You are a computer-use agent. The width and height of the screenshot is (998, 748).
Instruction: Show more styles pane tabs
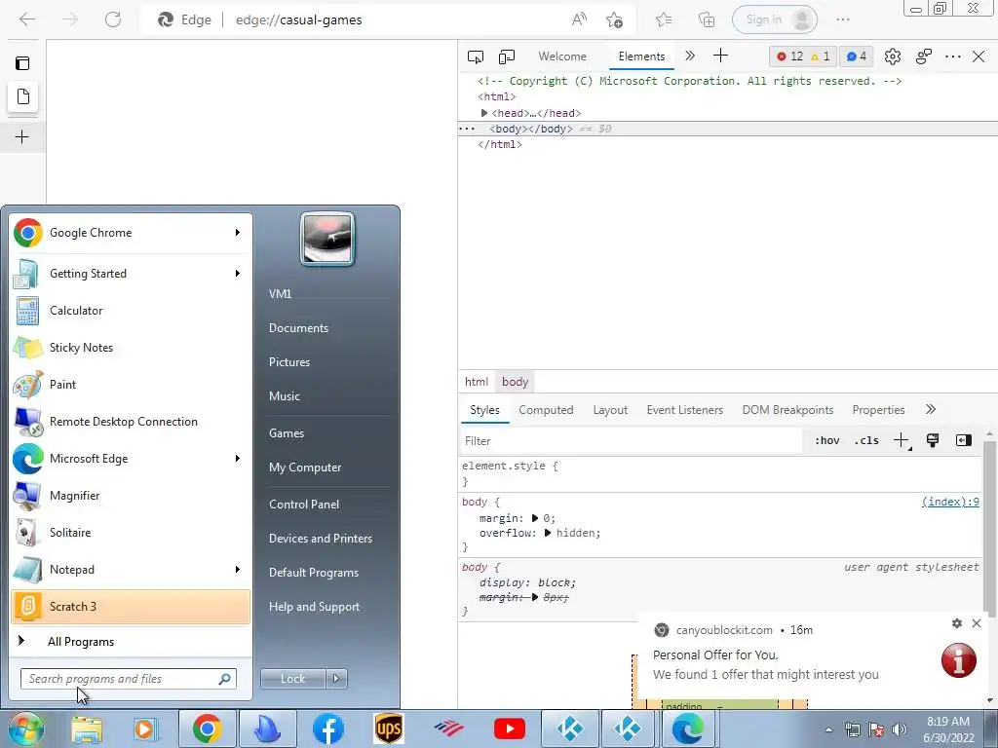[931, 410]
